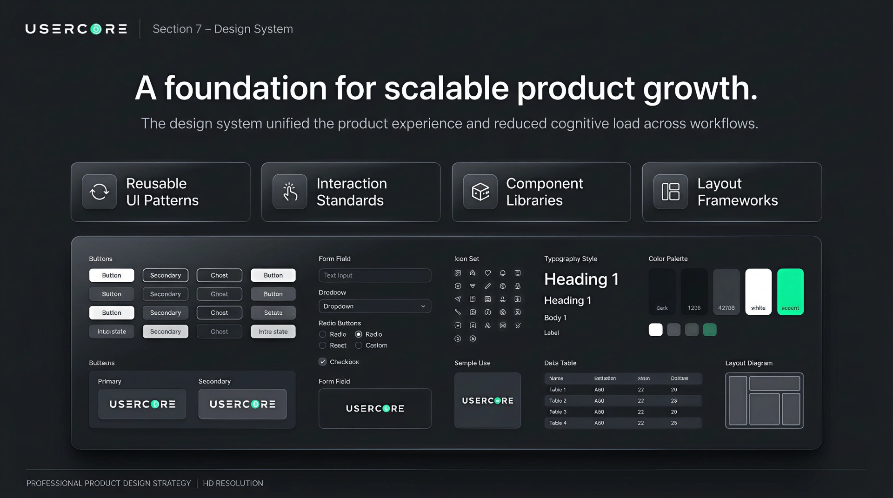Open the Dropdown select field

[x=375, y=306]
